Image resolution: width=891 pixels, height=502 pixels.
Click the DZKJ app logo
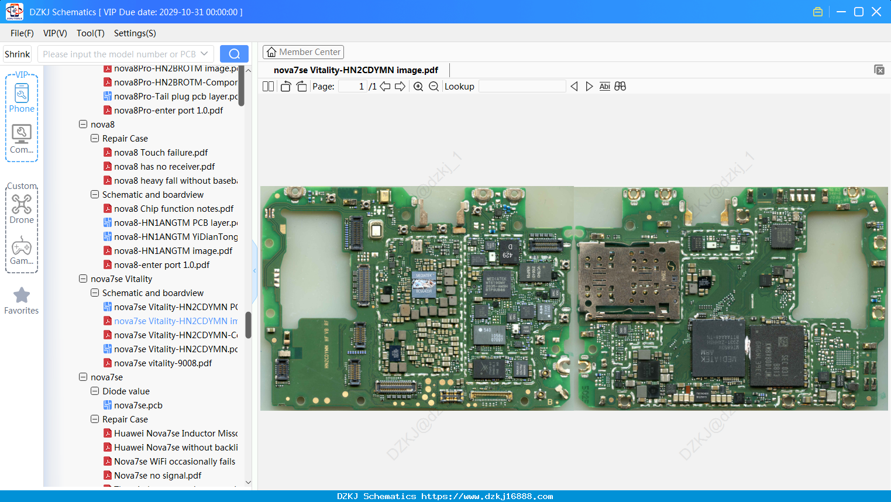(14, 12)
